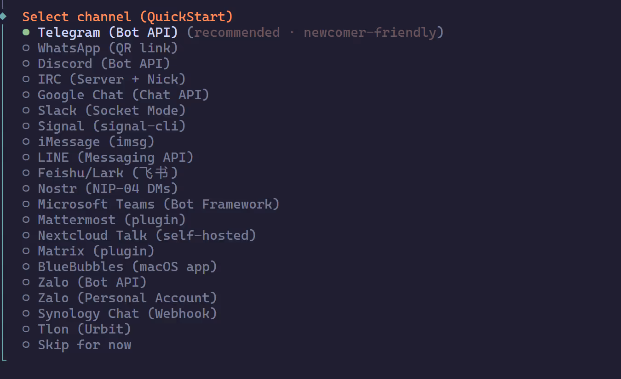The width and height of the screenshot is (621, 379).
Task: Pick BlueBubbles (macOS app) channel
Action: coord(127,267)
